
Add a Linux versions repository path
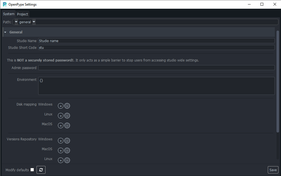point(61,160)
